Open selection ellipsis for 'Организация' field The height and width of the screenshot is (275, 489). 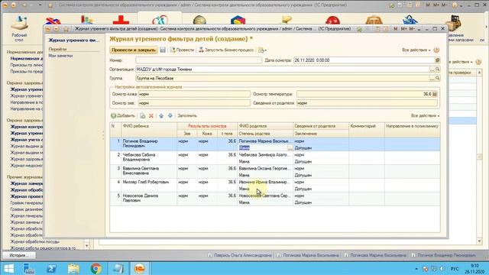coord(432,70)
